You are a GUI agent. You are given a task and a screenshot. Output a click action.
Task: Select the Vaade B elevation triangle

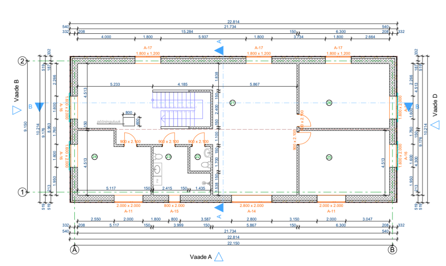pos(16,110)
